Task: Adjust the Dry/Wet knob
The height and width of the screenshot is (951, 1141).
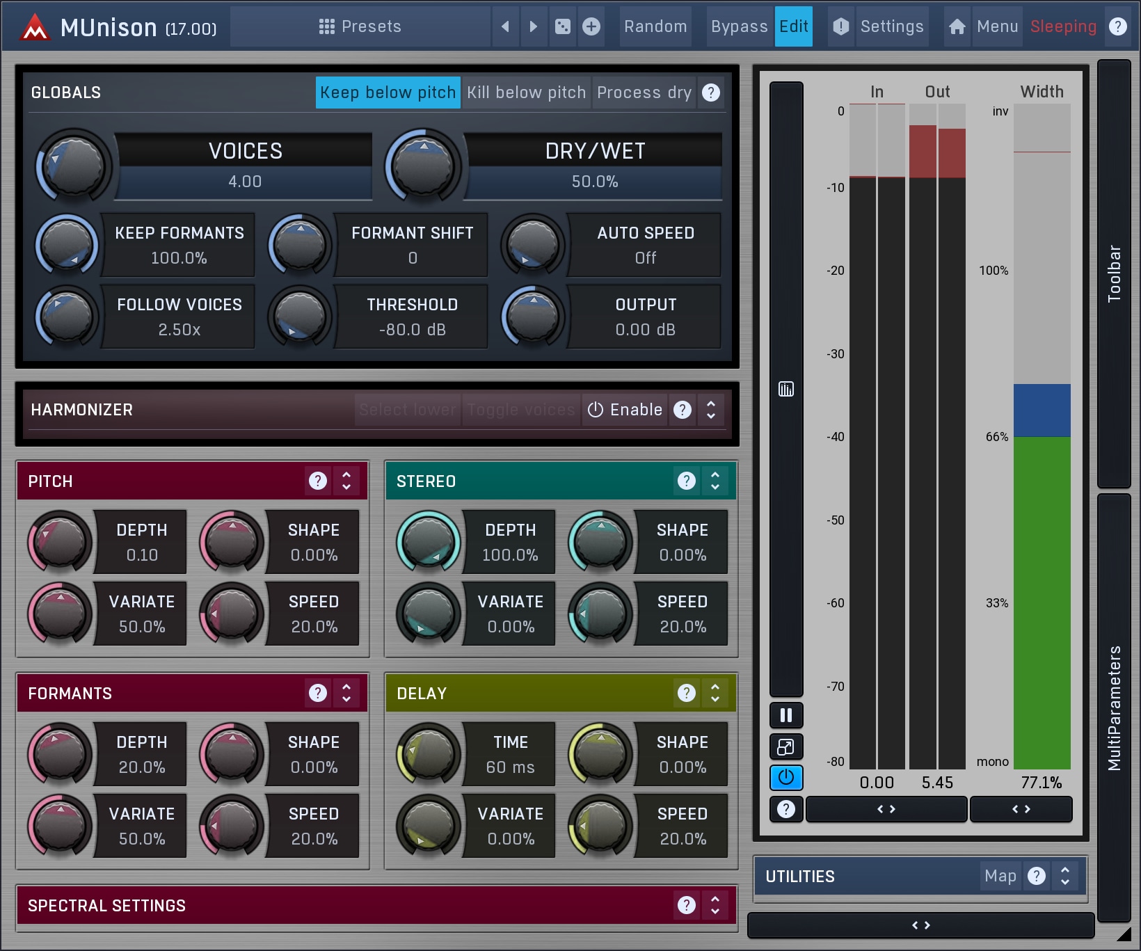Action: pos(423,166)
